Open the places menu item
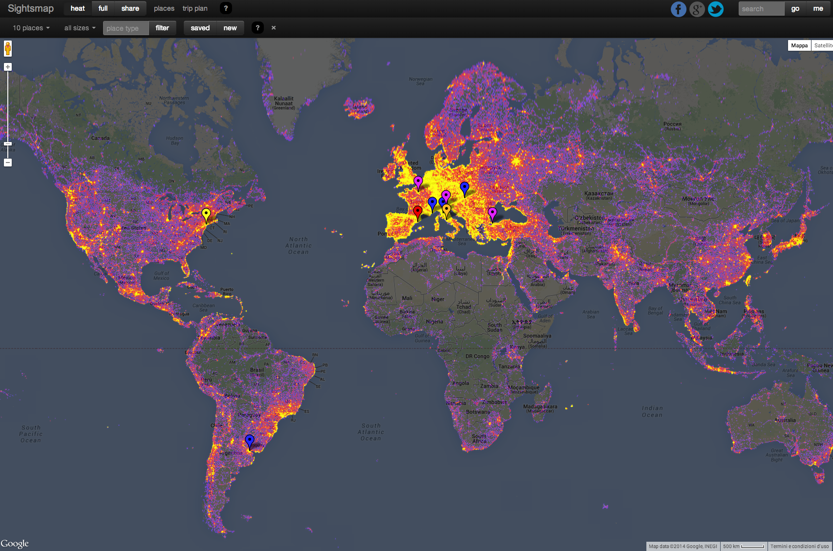Image resolution: width=833 pixels, height=551 pixels. pos(164,8)
